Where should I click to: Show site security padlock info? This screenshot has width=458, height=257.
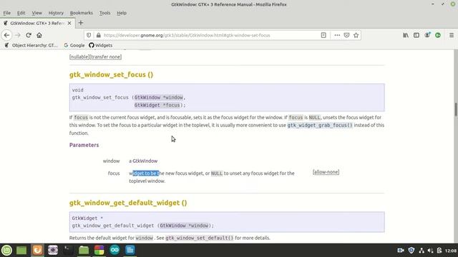tap(99, 35)
